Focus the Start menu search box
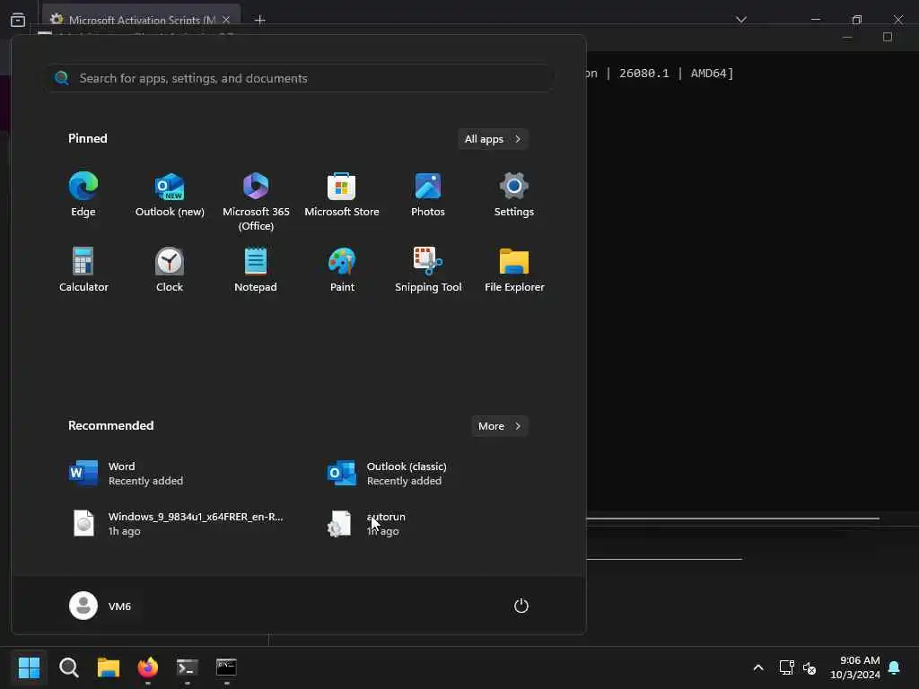 coord(300,78)
